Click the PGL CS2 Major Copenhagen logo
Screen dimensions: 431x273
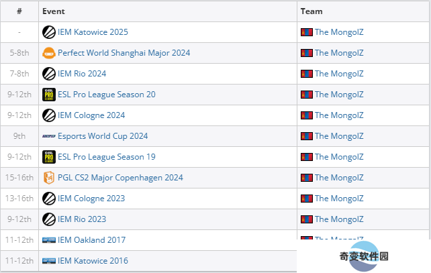coord(49,178)
